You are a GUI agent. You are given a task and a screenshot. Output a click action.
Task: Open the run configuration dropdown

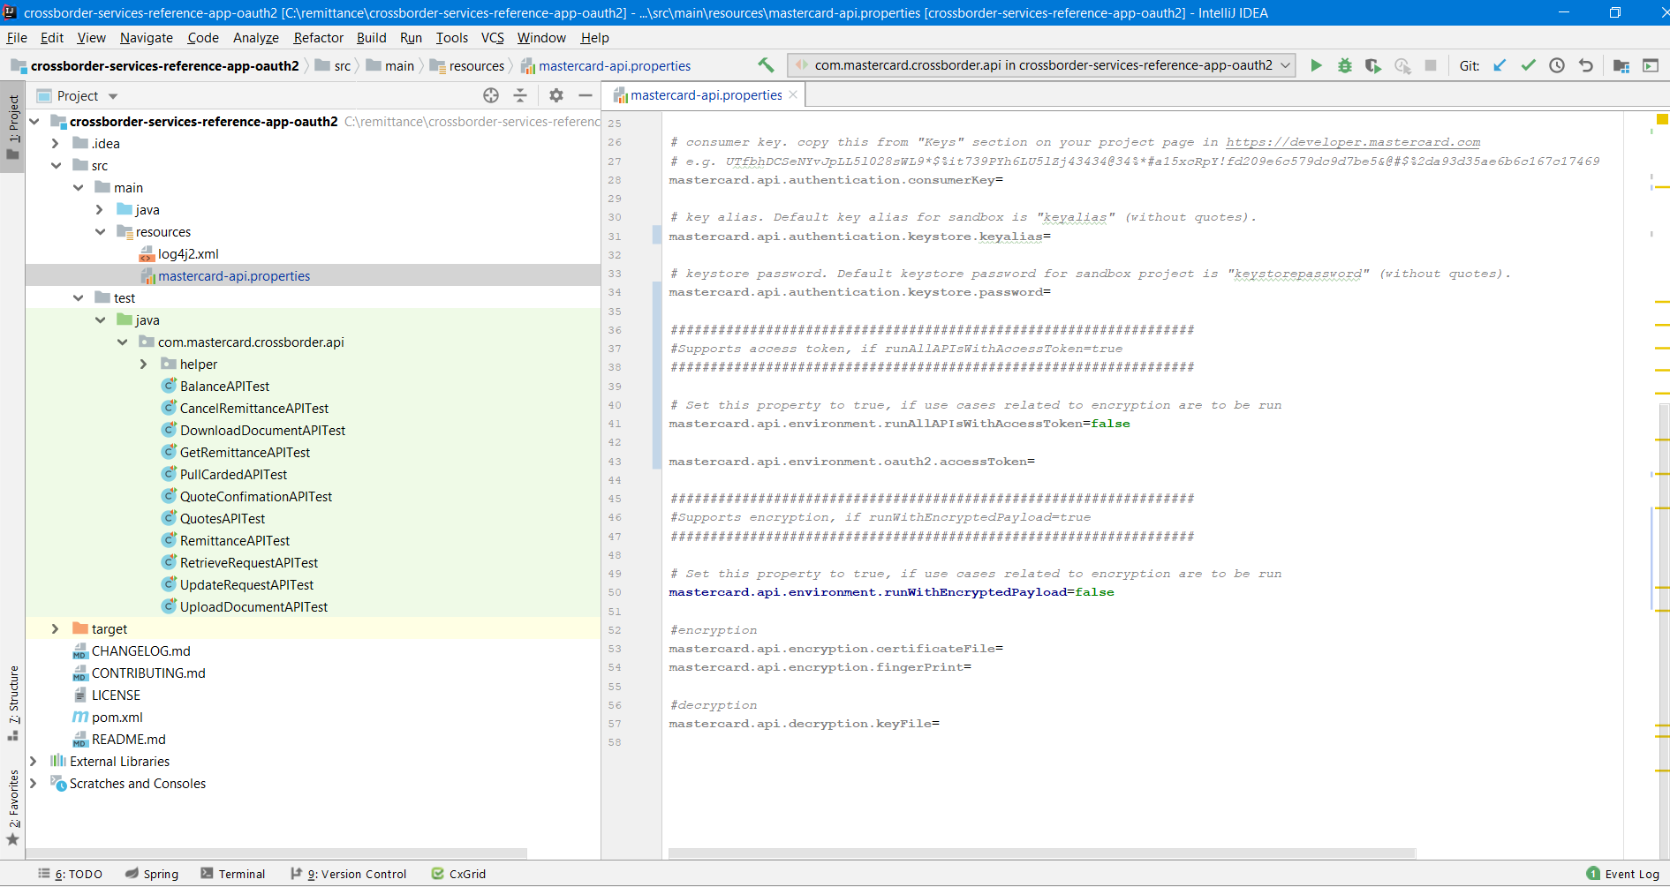1041,65
